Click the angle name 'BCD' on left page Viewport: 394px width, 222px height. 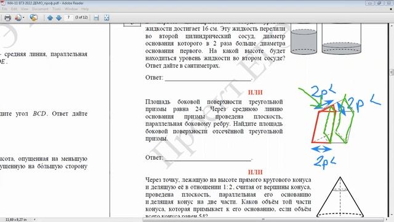39,113
